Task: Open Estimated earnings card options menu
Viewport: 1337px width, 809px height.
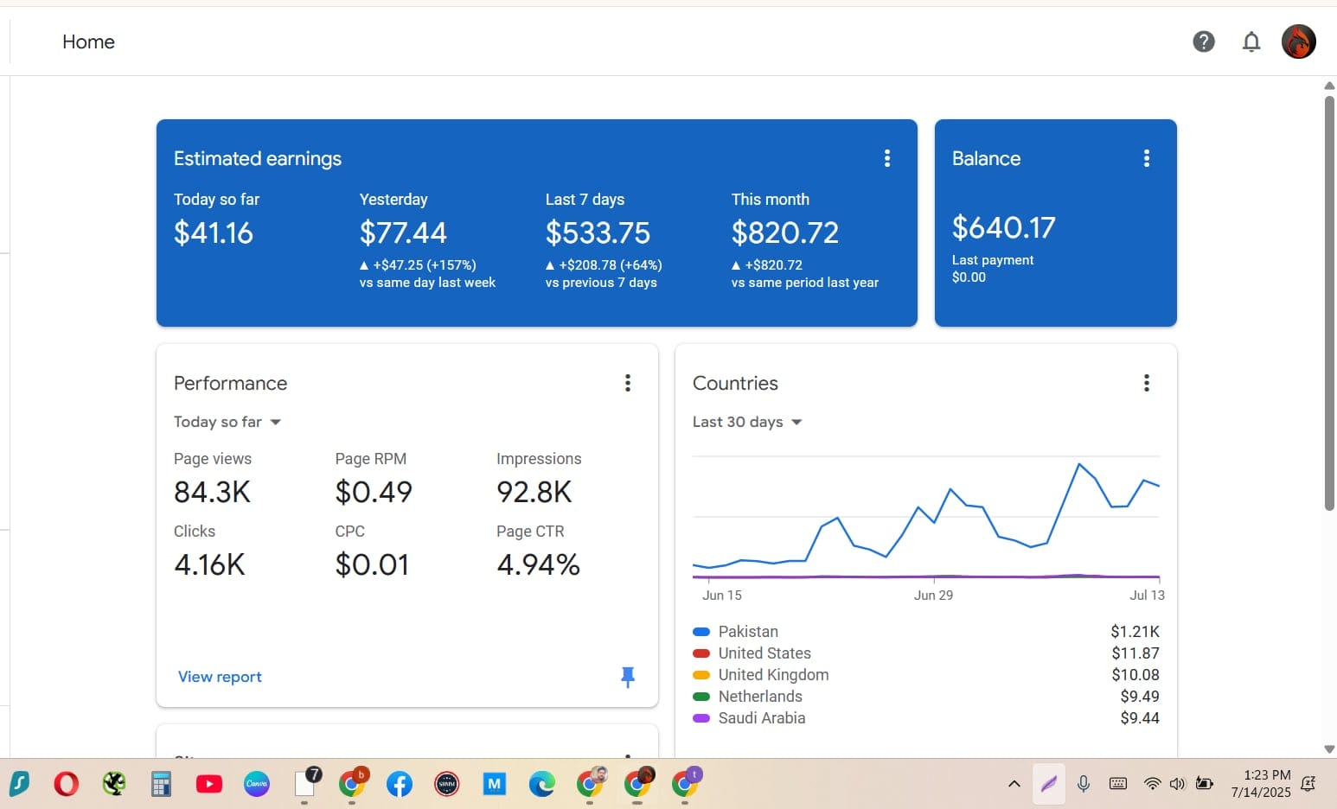Action: (886, 158)
